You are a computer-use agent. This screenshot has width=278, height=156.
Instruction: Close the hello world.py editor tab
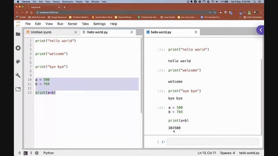(x=132, y=32)
